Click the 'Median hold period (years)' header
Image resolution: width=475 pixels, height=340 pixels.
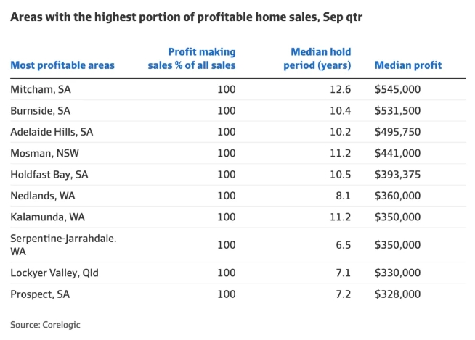point(320,59)
